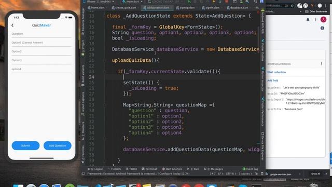Open the Flutter Inspector side panel
This screenshot has width=332, height=187.
point(263,79)
